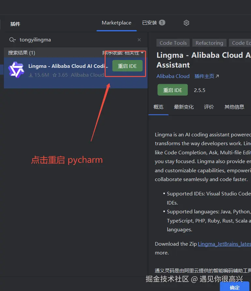Select the 最新变化 what's new tab
The width and height of the screenshot is (251, 291).
click(184, 107)
